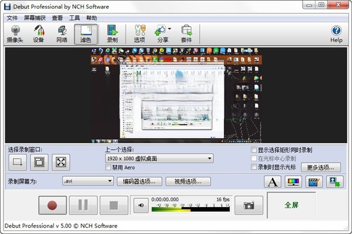This screenshot has width=352, height=234.
Task: Toggle 在光标中心录制 checkbox
Action: point(253,159)
